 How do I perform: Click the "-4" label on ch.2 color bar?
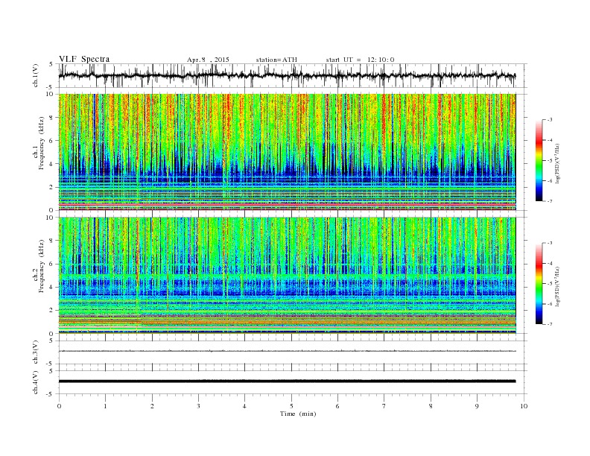coord(550,263)
